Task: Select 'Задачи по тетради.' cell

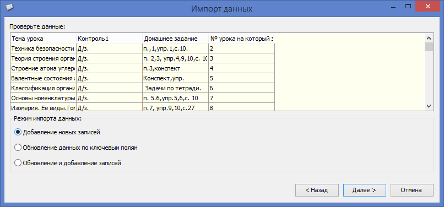Action: pyautogui.click(x=175, y=88)
